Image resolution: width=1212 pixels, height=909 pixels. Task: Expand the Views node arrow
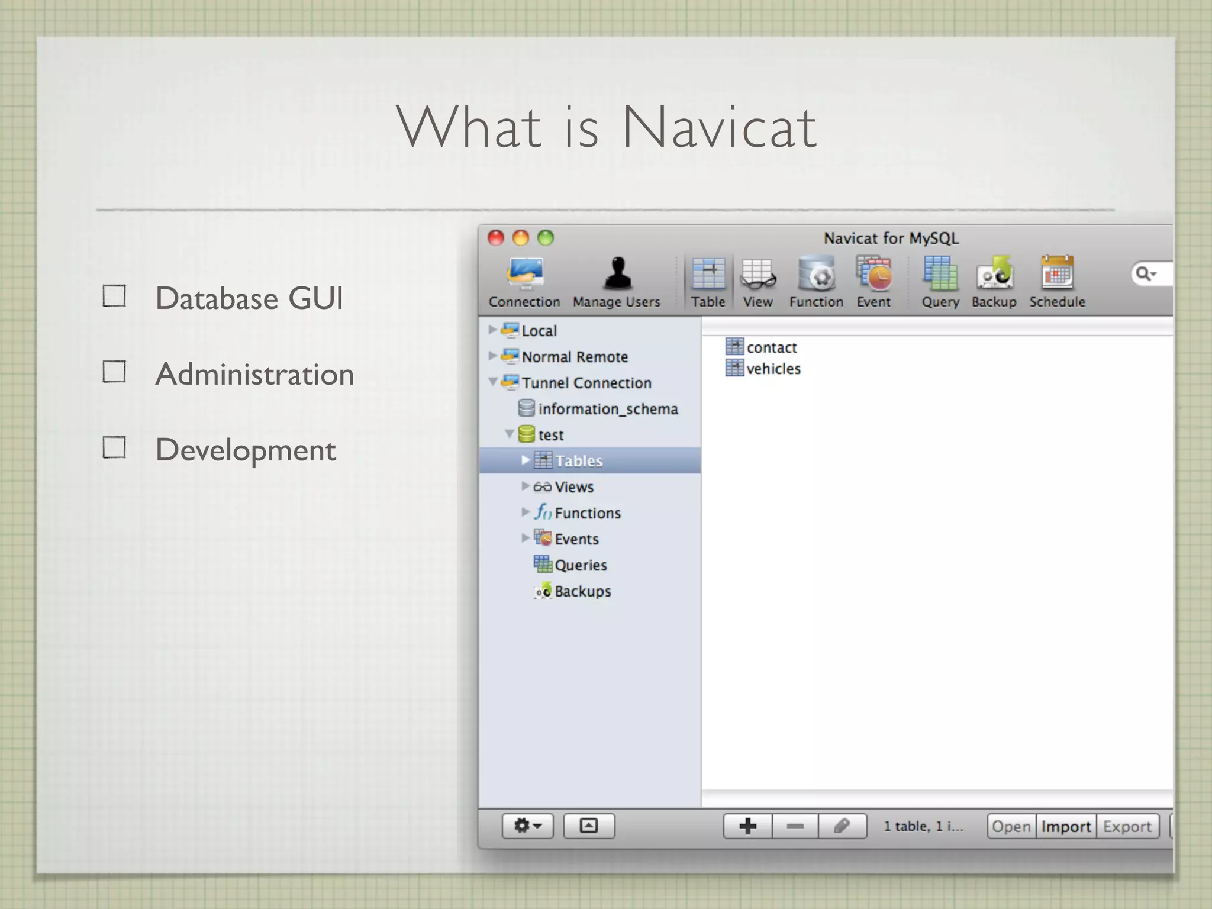coord(526,486)
